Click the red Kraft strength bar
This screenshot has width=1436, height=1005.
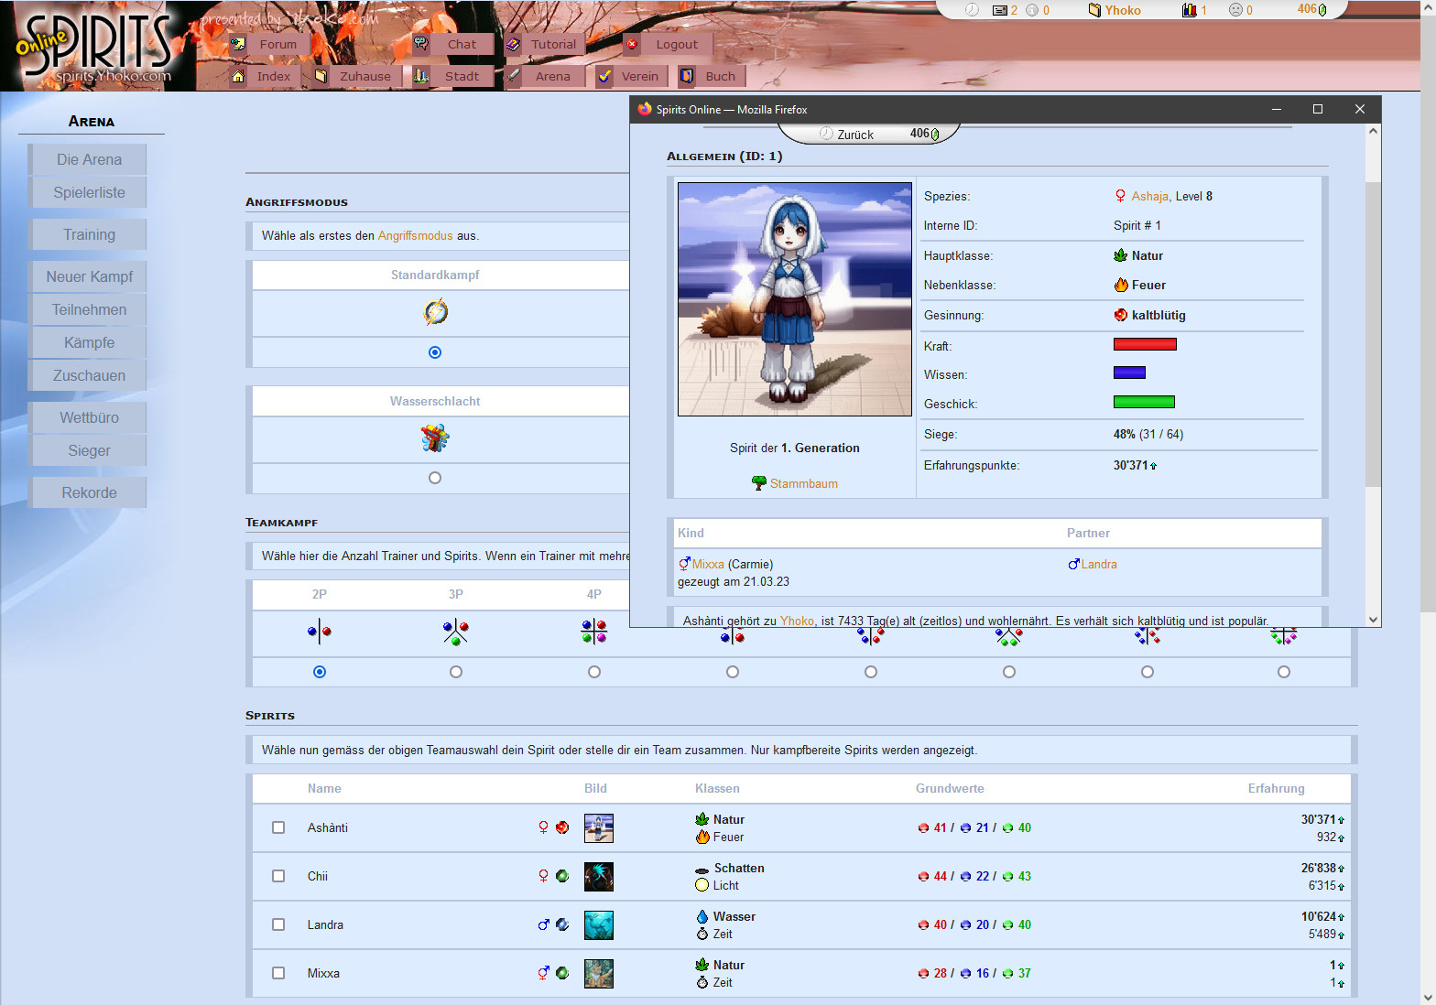coord(1144,345)
